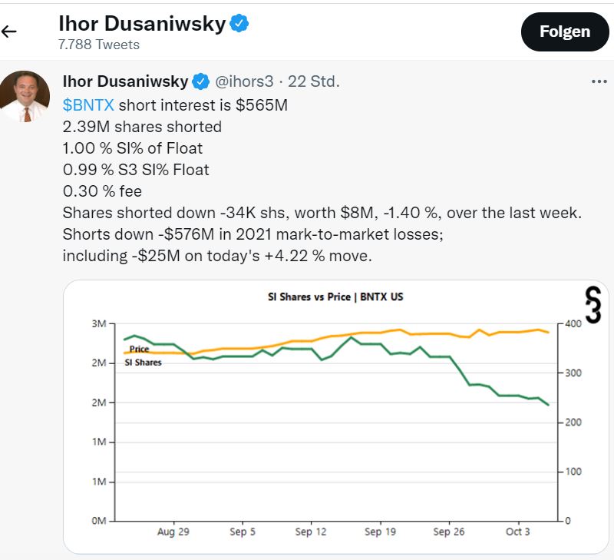The image size is (614, 560).
Task: Click the author name in the tweet
Action: pyautogui.click(x=126, y=81)
